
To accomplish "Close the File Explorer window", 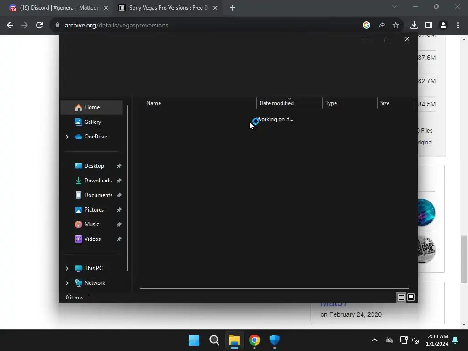I will [x=407, y=39].
